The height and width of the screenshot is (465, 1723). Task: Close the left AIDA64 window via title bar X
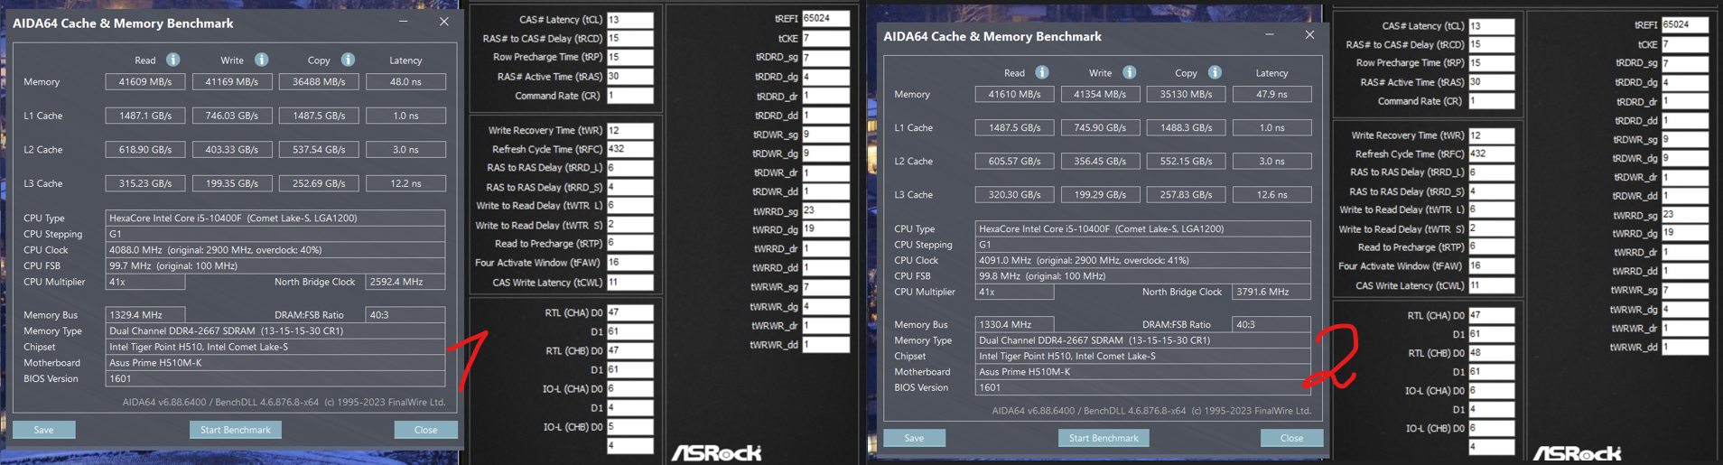point(443,22)
